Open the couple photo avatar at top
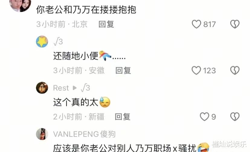The image size is (250, 152). (x=20, y=5)
